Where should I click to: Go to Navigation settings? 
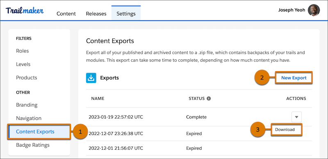pyautogui.click(x=29, y=118)
